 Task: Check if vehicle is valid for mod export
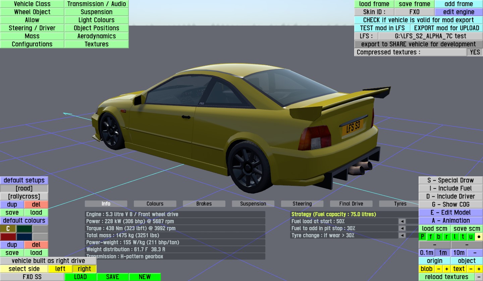[419, 20]
